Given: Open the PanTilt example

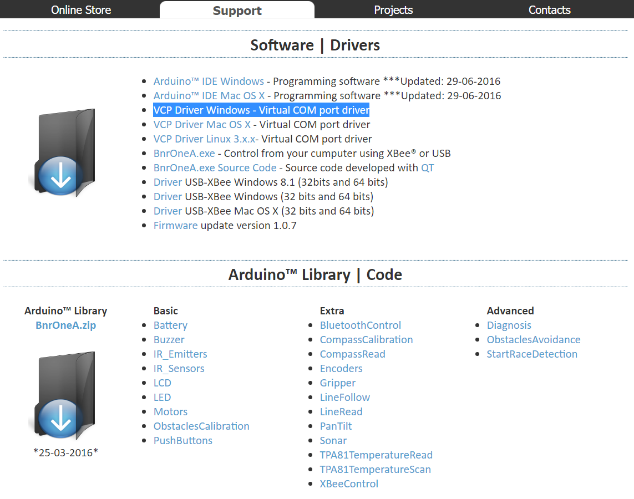Looking at the screenshot, I should (336, 426).
